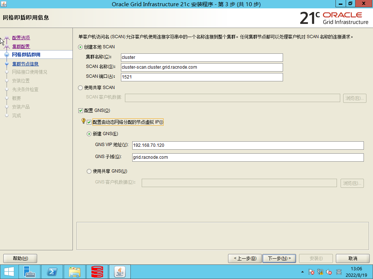Switch the input language indicator
This screenshot has width=373, height=279.
click(339, 272)
